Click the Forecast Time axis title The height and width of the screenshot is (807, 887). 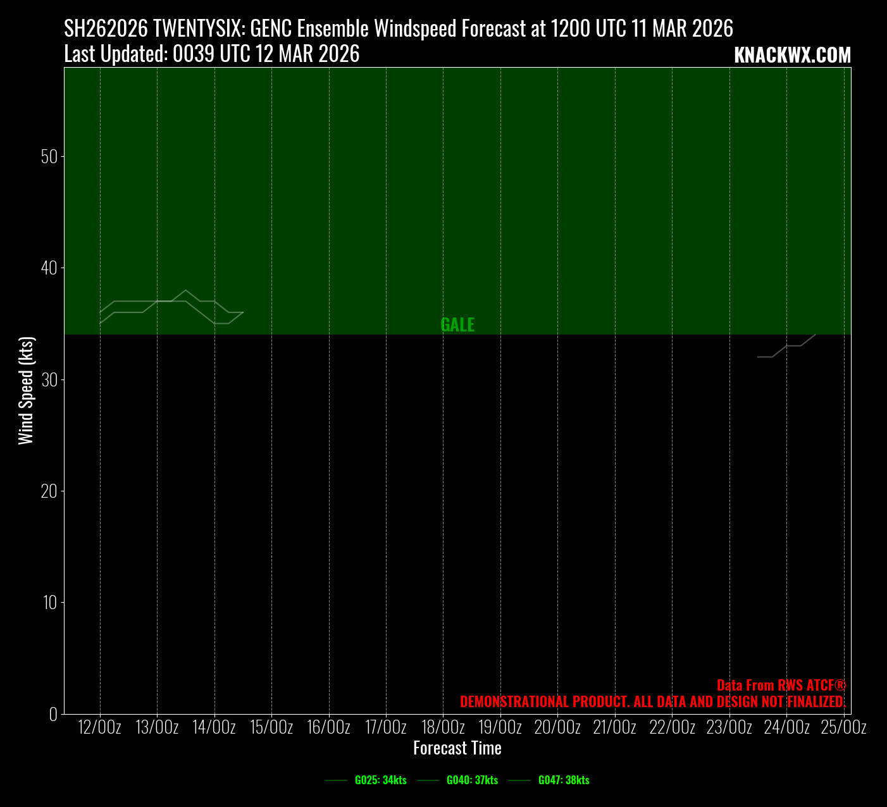(457, 748)
